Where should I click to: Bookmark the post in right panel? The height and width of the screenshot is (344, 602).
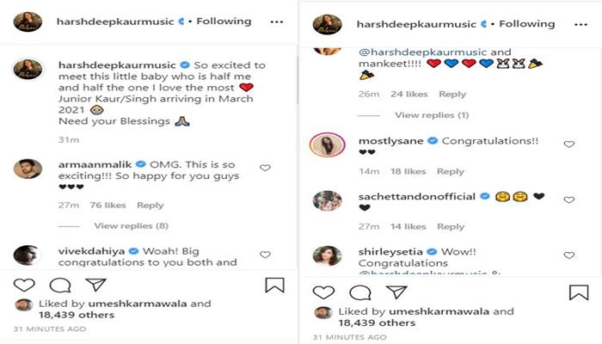pos(579,292)
